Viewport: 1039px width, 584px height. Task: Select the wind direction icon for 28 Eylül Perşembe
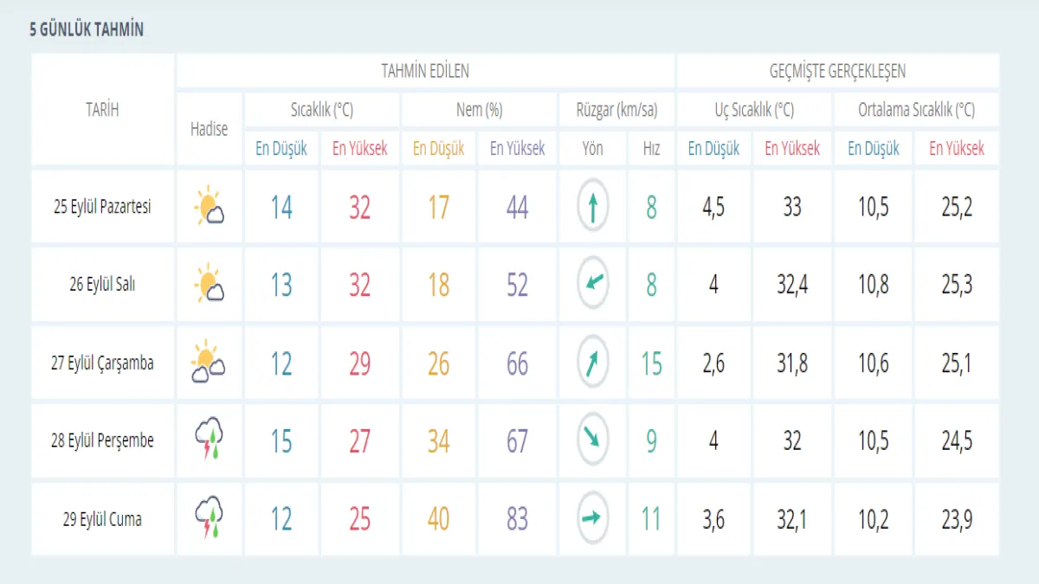[593, 440]
